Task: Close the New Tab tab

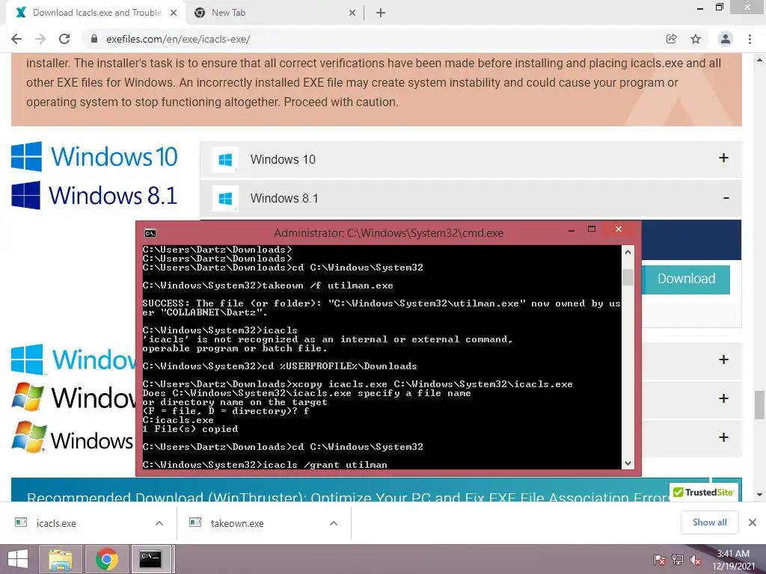Action: point(352,13)
